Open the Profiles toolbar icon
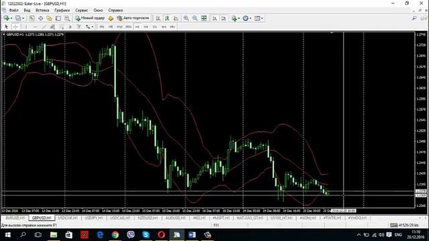The width and height of the screenshot is (429, 241). (18, 18)
